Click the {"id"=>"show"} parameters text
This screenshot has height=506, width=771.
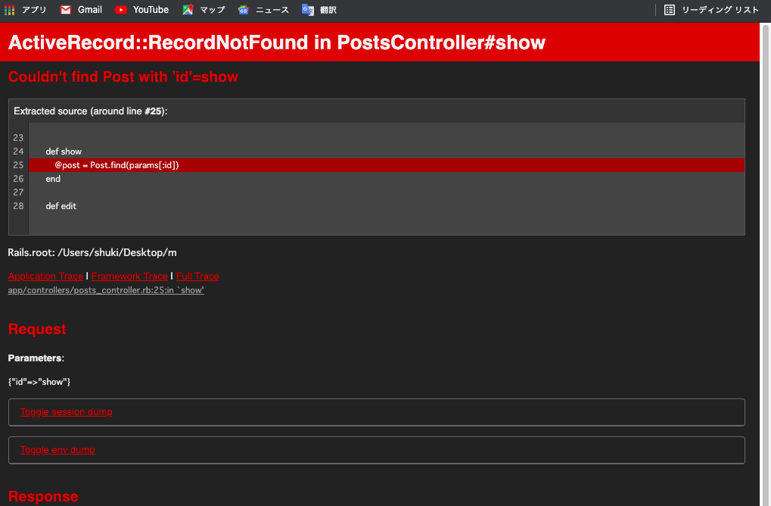[39, 382]
